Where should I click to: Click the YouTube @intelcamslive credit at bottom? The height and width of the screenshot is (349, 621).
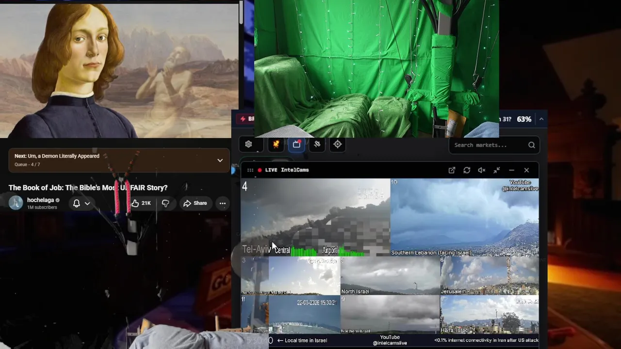tap(390, 340)
